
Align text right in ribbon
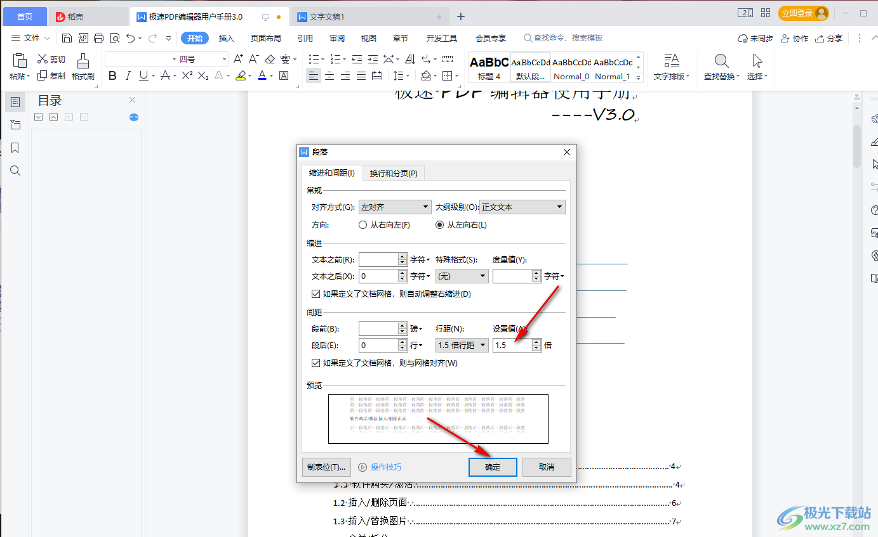[345, 76]
